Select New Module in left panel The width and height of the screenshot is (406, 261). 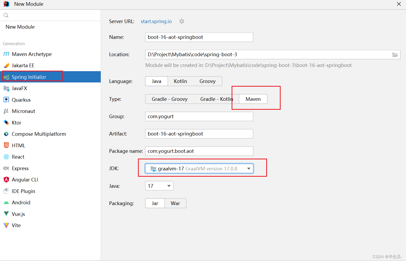coord(50,27)
